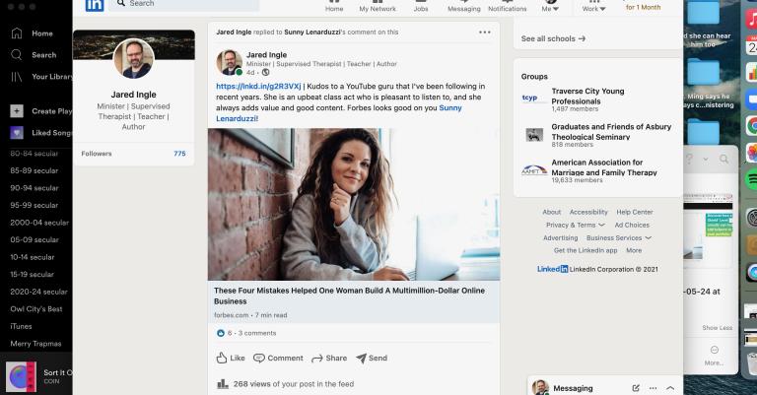Open Messaging tab in top navigation
The height and width of the screenshot is (395, 757).
463,6
